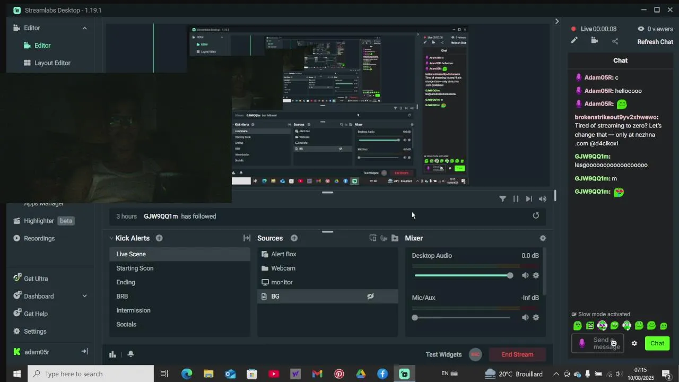Viewport: 679px width, 382px height.
Task: Open the adam05r account entry
Action: pyautogui.click(x=37, y=352)
